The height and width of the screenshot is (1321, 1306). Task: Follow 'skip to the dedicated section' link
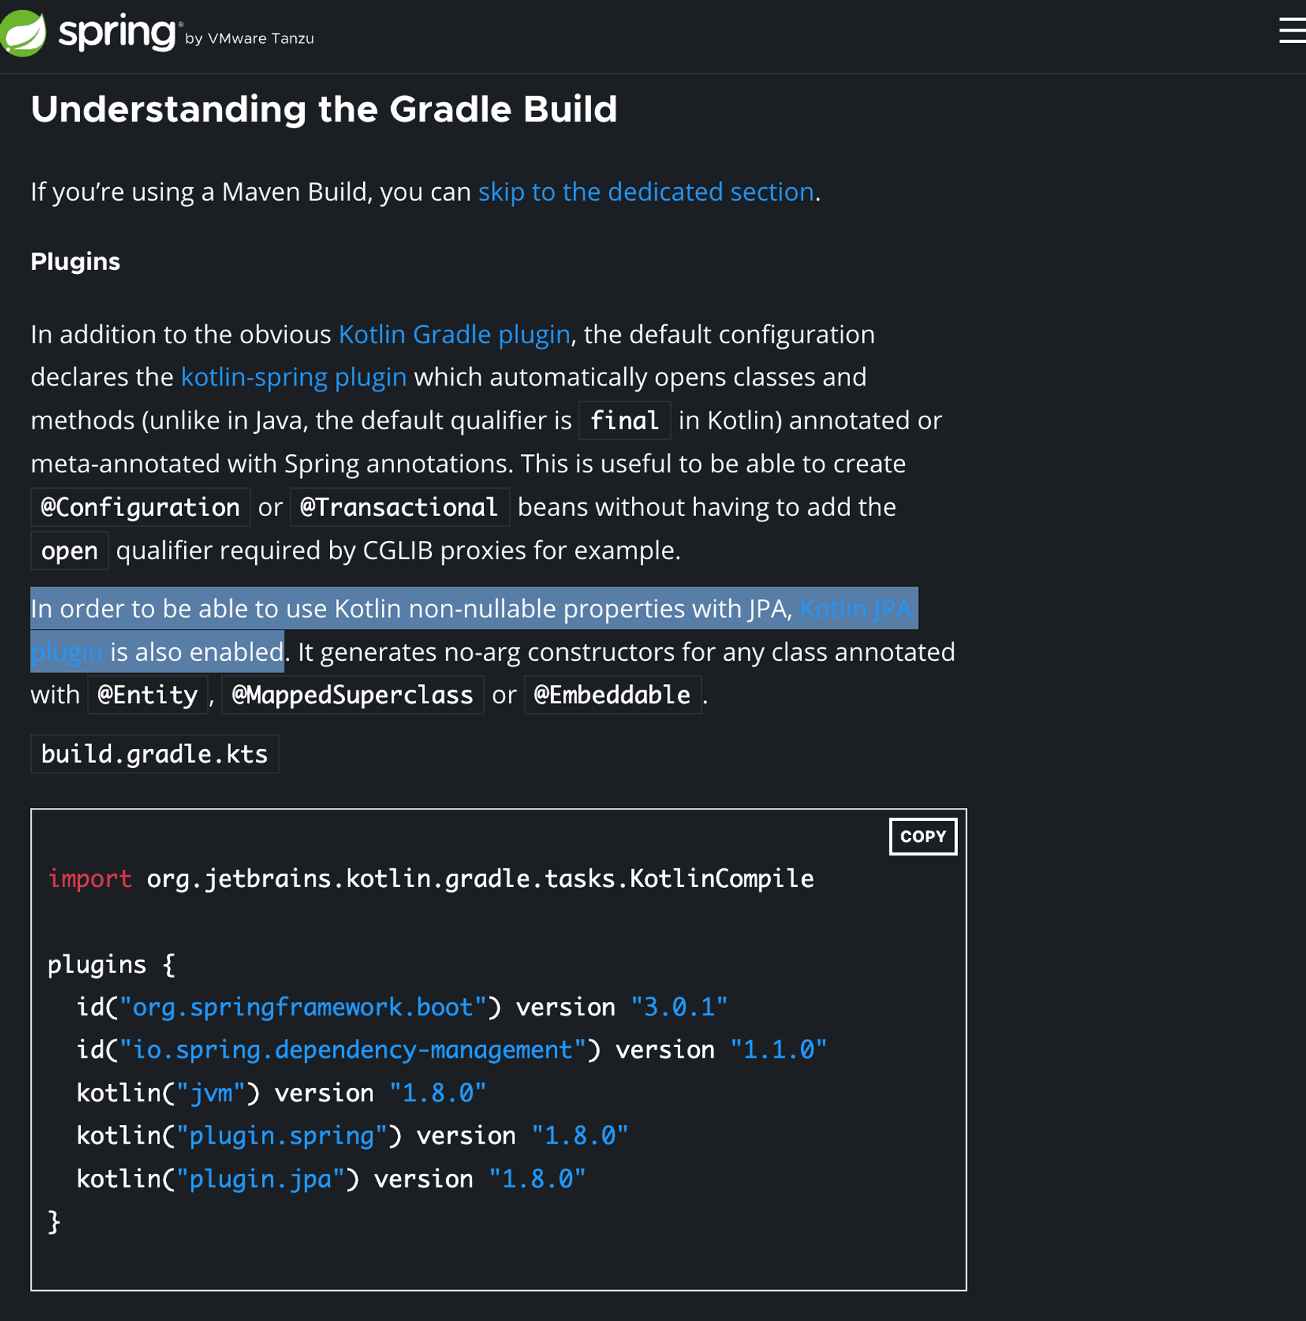click(x=646, y=192)
